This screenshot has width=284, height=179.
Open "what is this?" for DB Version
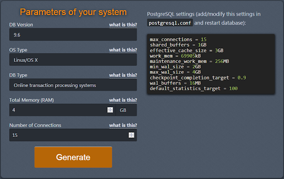pyautogui.click(x=123, y=25)
